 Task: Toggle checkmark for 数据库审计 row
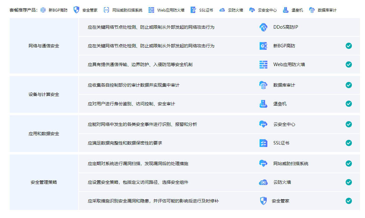348,85
